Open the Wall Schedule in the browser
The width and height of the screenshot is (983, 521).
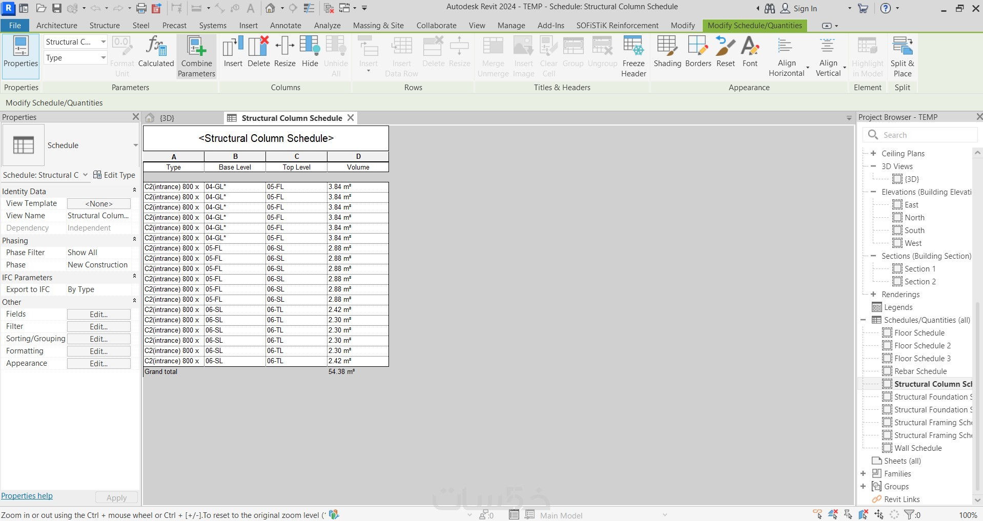(x=918, y=448)
